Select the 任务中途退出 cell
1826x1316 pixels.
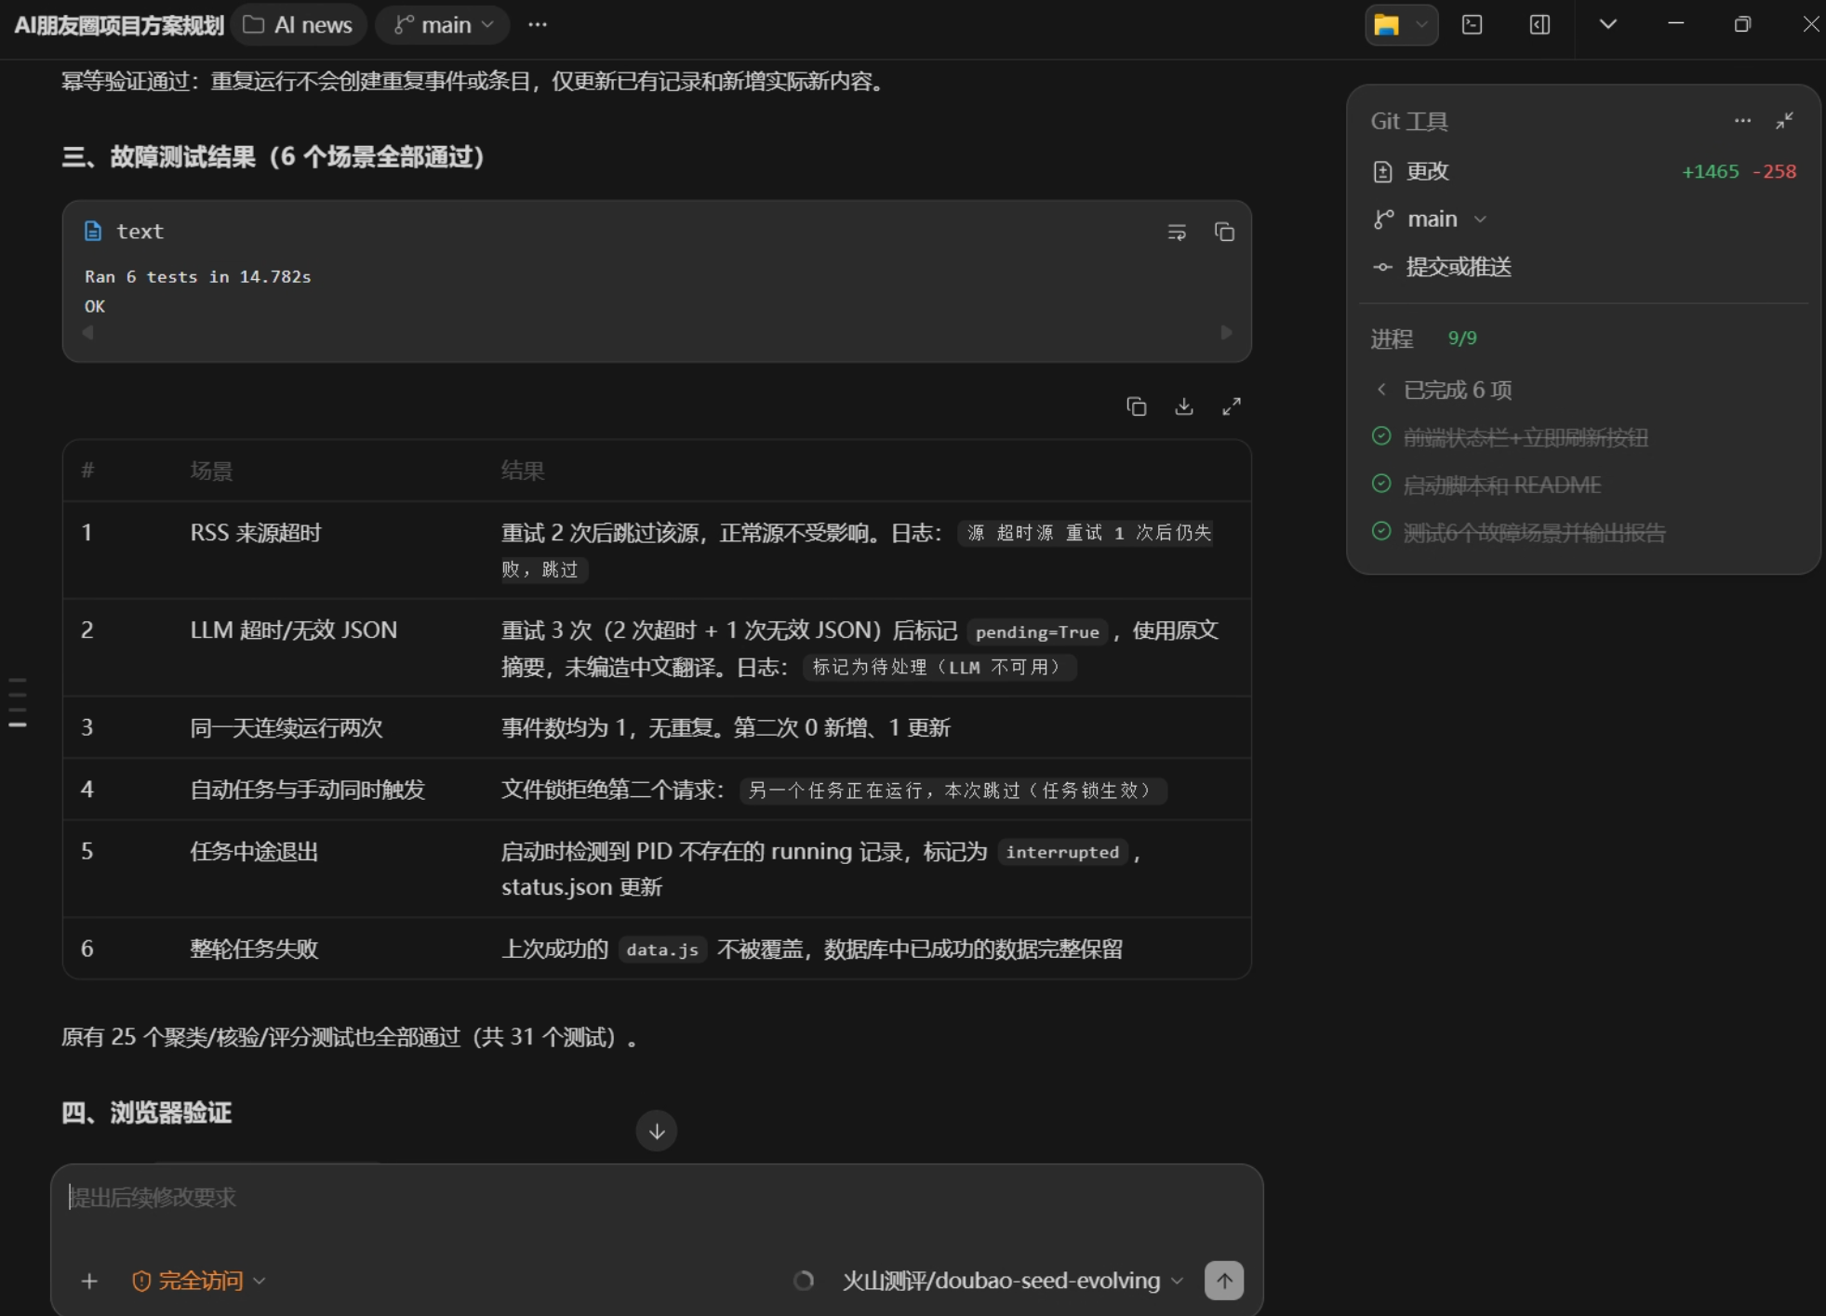pyautogui.click(x=254, y=852)
